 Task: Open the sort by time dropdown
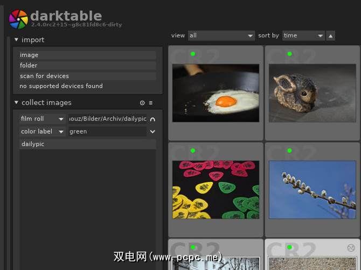303,36
